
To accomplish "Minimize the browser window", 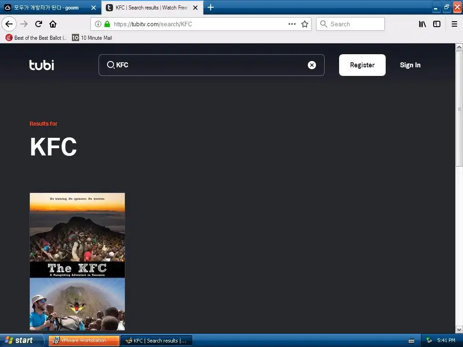I will point(435,7).
